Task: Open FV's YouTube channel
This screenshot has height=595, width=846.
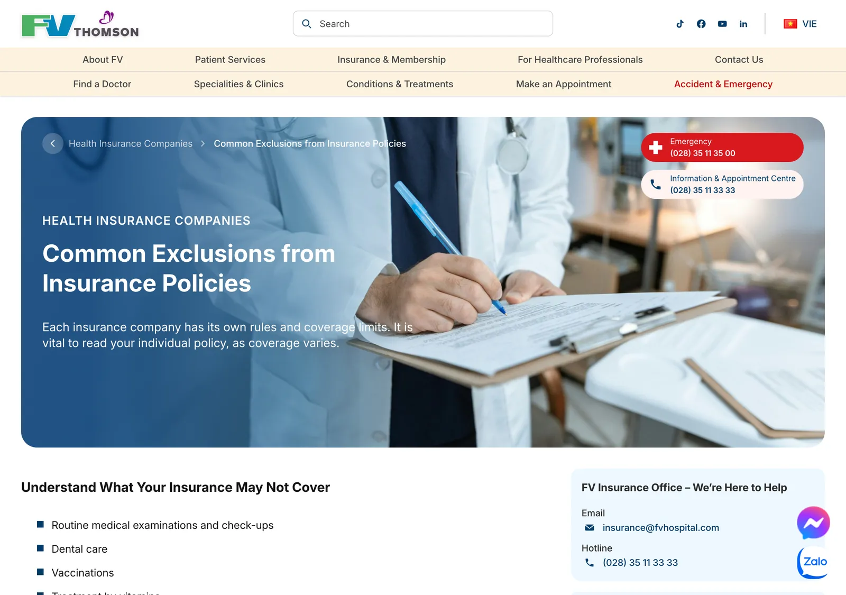Action: tap(722, 24)
